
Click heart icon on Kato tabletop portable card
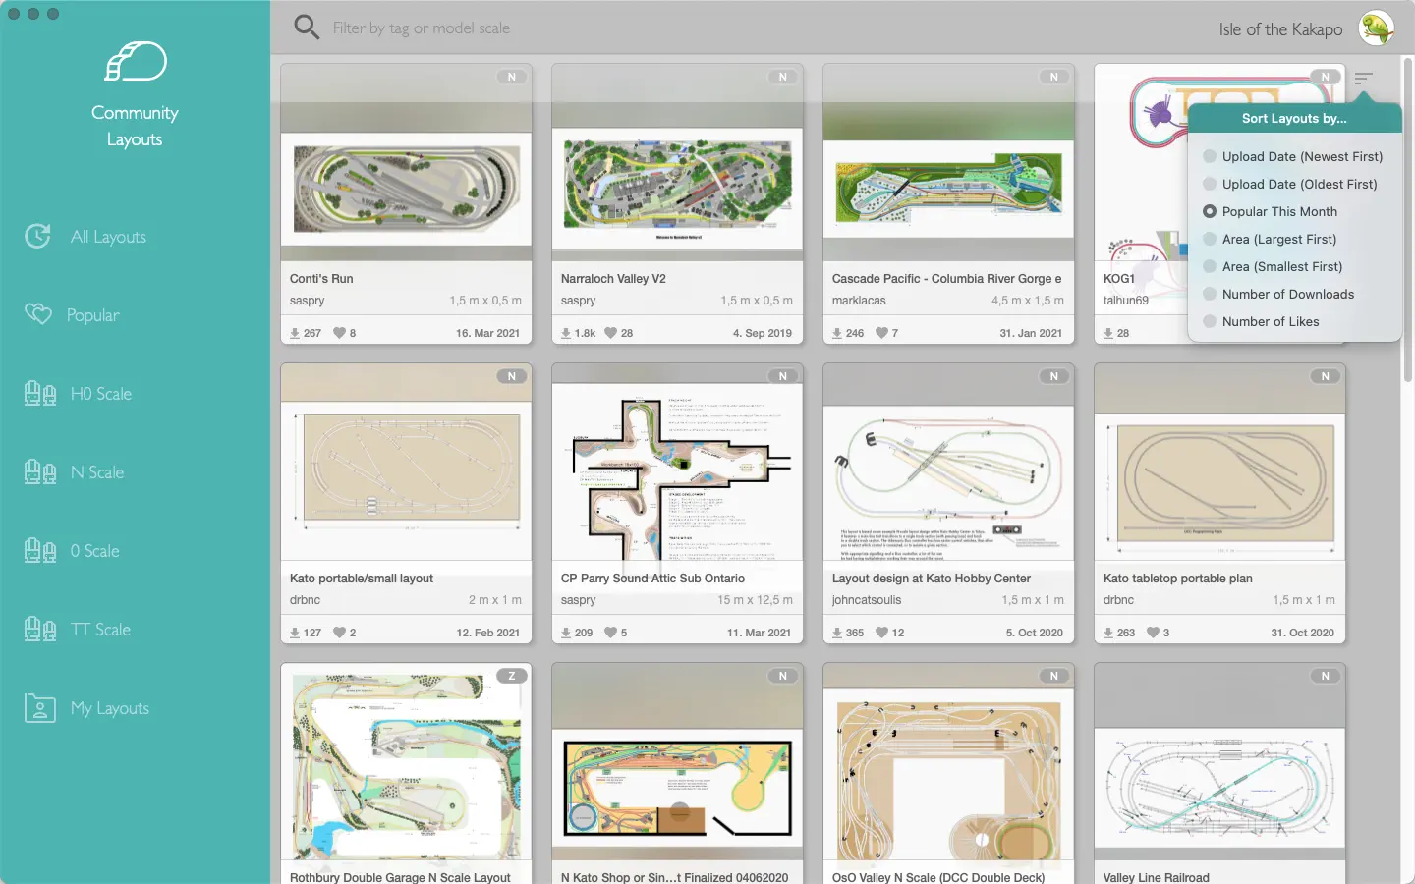click(1153, 633)
